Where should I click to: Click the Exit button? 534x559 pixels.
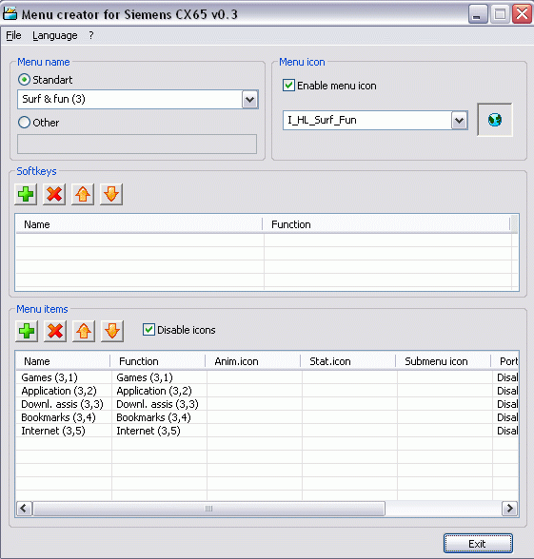pyautogui.click(x=478, y=544)
